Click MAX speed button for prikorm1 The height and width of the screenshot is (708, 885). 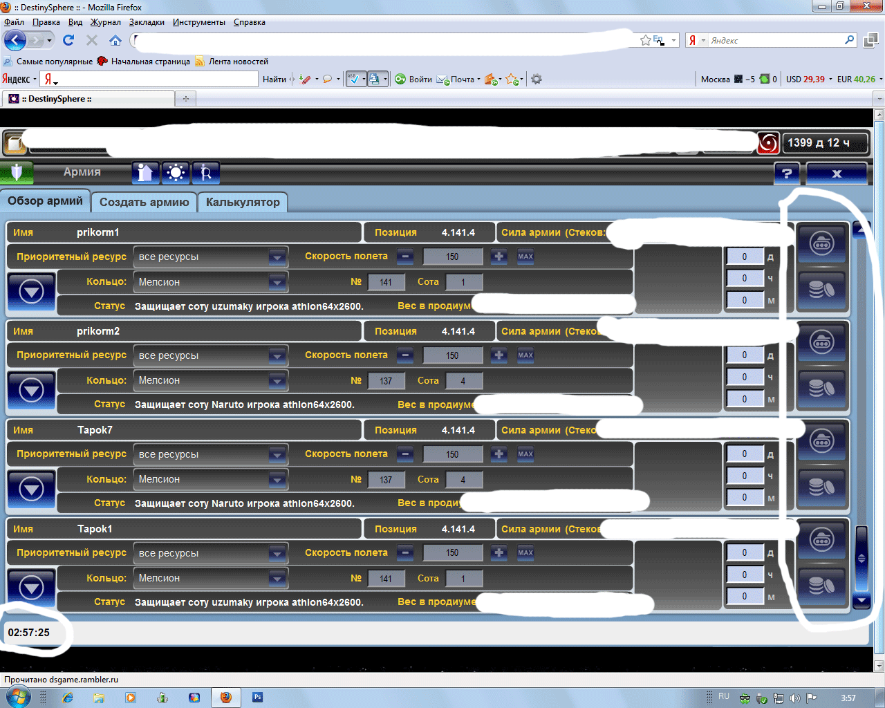point(525,257)
